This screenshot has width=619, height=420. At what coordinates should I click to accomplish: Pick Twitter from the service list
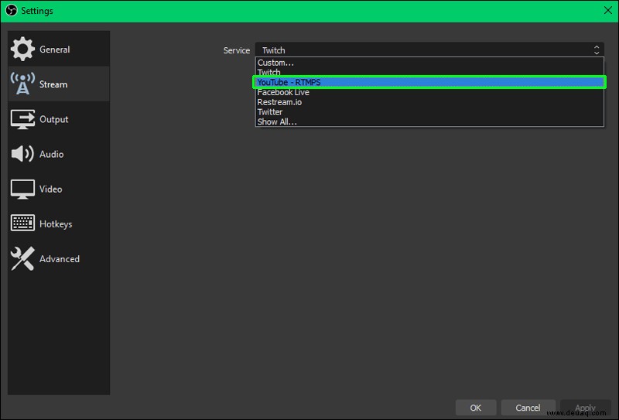(x=429, y=111)
